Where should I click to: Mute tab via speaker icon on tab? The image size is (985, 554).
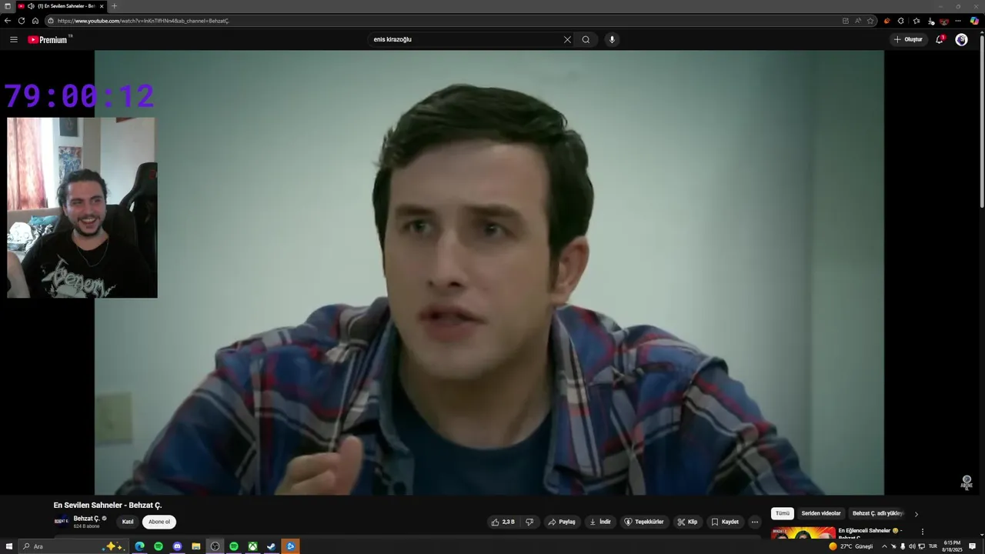(31, 6)
